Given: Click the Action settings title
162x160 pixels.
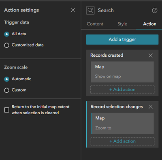Looking at the screenshot, I should [x=21, y=10].
